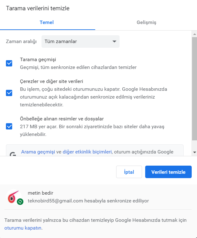This screenshot has height=238, width=197.
Task: Click the metin bedir profile avatar
Action: click(x=14, y=197)
